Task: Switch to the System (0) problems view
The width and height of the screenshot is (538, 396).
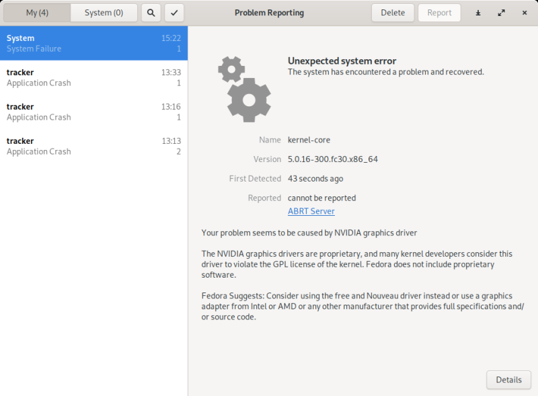Action: [104, 13]
